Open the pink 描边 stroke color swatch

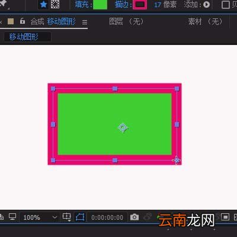[x=140, y=5]
